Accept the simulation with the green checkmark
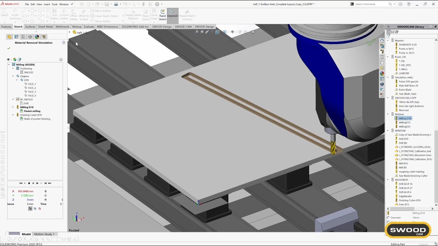Viewport: 438px width, 246px height. [x=9, y=49]
